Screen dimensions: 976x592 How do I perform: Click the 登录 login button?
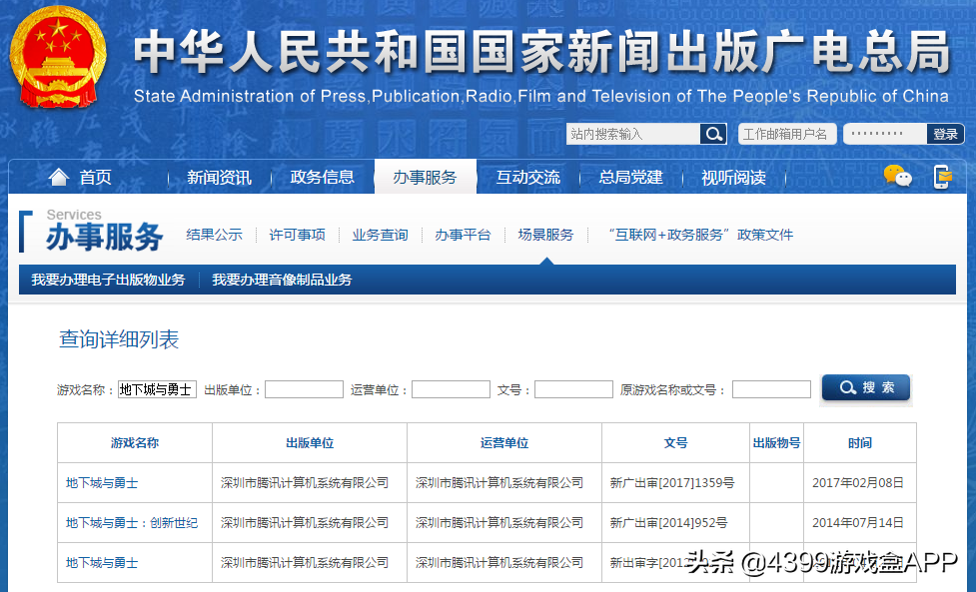tap(945, 134)
